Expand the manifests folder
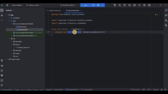The width and height of the screenshot is (168, 94). coord(9,18)
